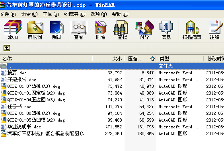Select file 汽车灯罩落料拉伸复合模总装配图(A...
Viewport: 224px width, 151px height.
pos(49,134)
